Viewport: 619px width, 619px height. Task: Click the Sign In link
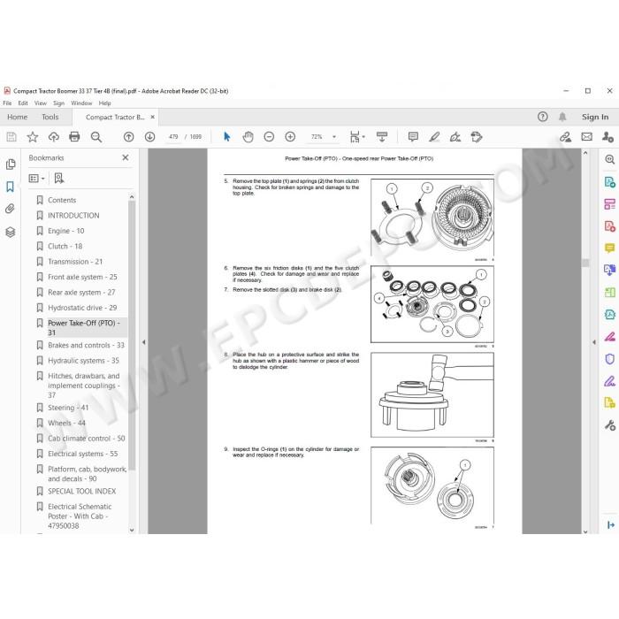(x=595, y=117)
